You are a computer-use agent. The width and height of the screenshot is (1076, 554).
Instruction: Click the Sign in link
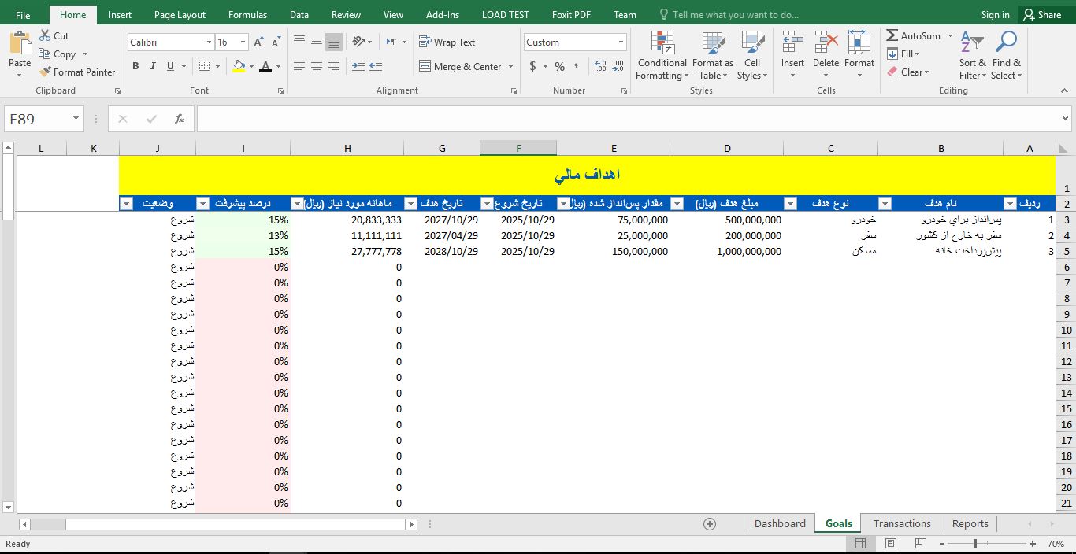tap(995, 15)
